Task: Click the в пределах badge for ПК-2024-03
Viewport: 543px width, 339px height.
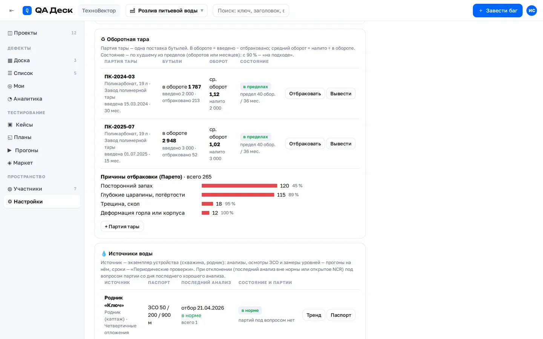Action: [x=255, y=87]
